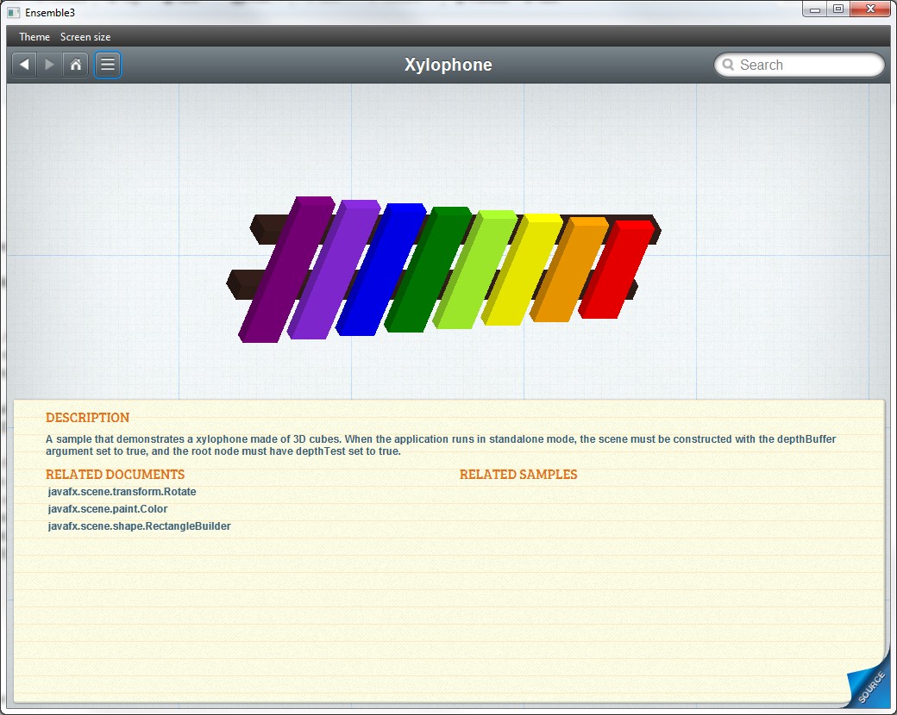Click the back navigation arrow
The height and width of the screenshot is (715, 897).
24,65
